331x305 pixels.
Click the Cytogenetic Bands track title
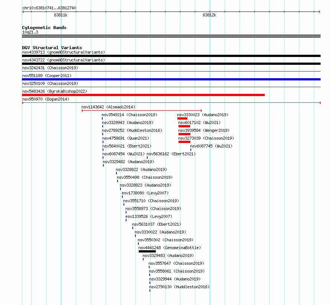44,28
